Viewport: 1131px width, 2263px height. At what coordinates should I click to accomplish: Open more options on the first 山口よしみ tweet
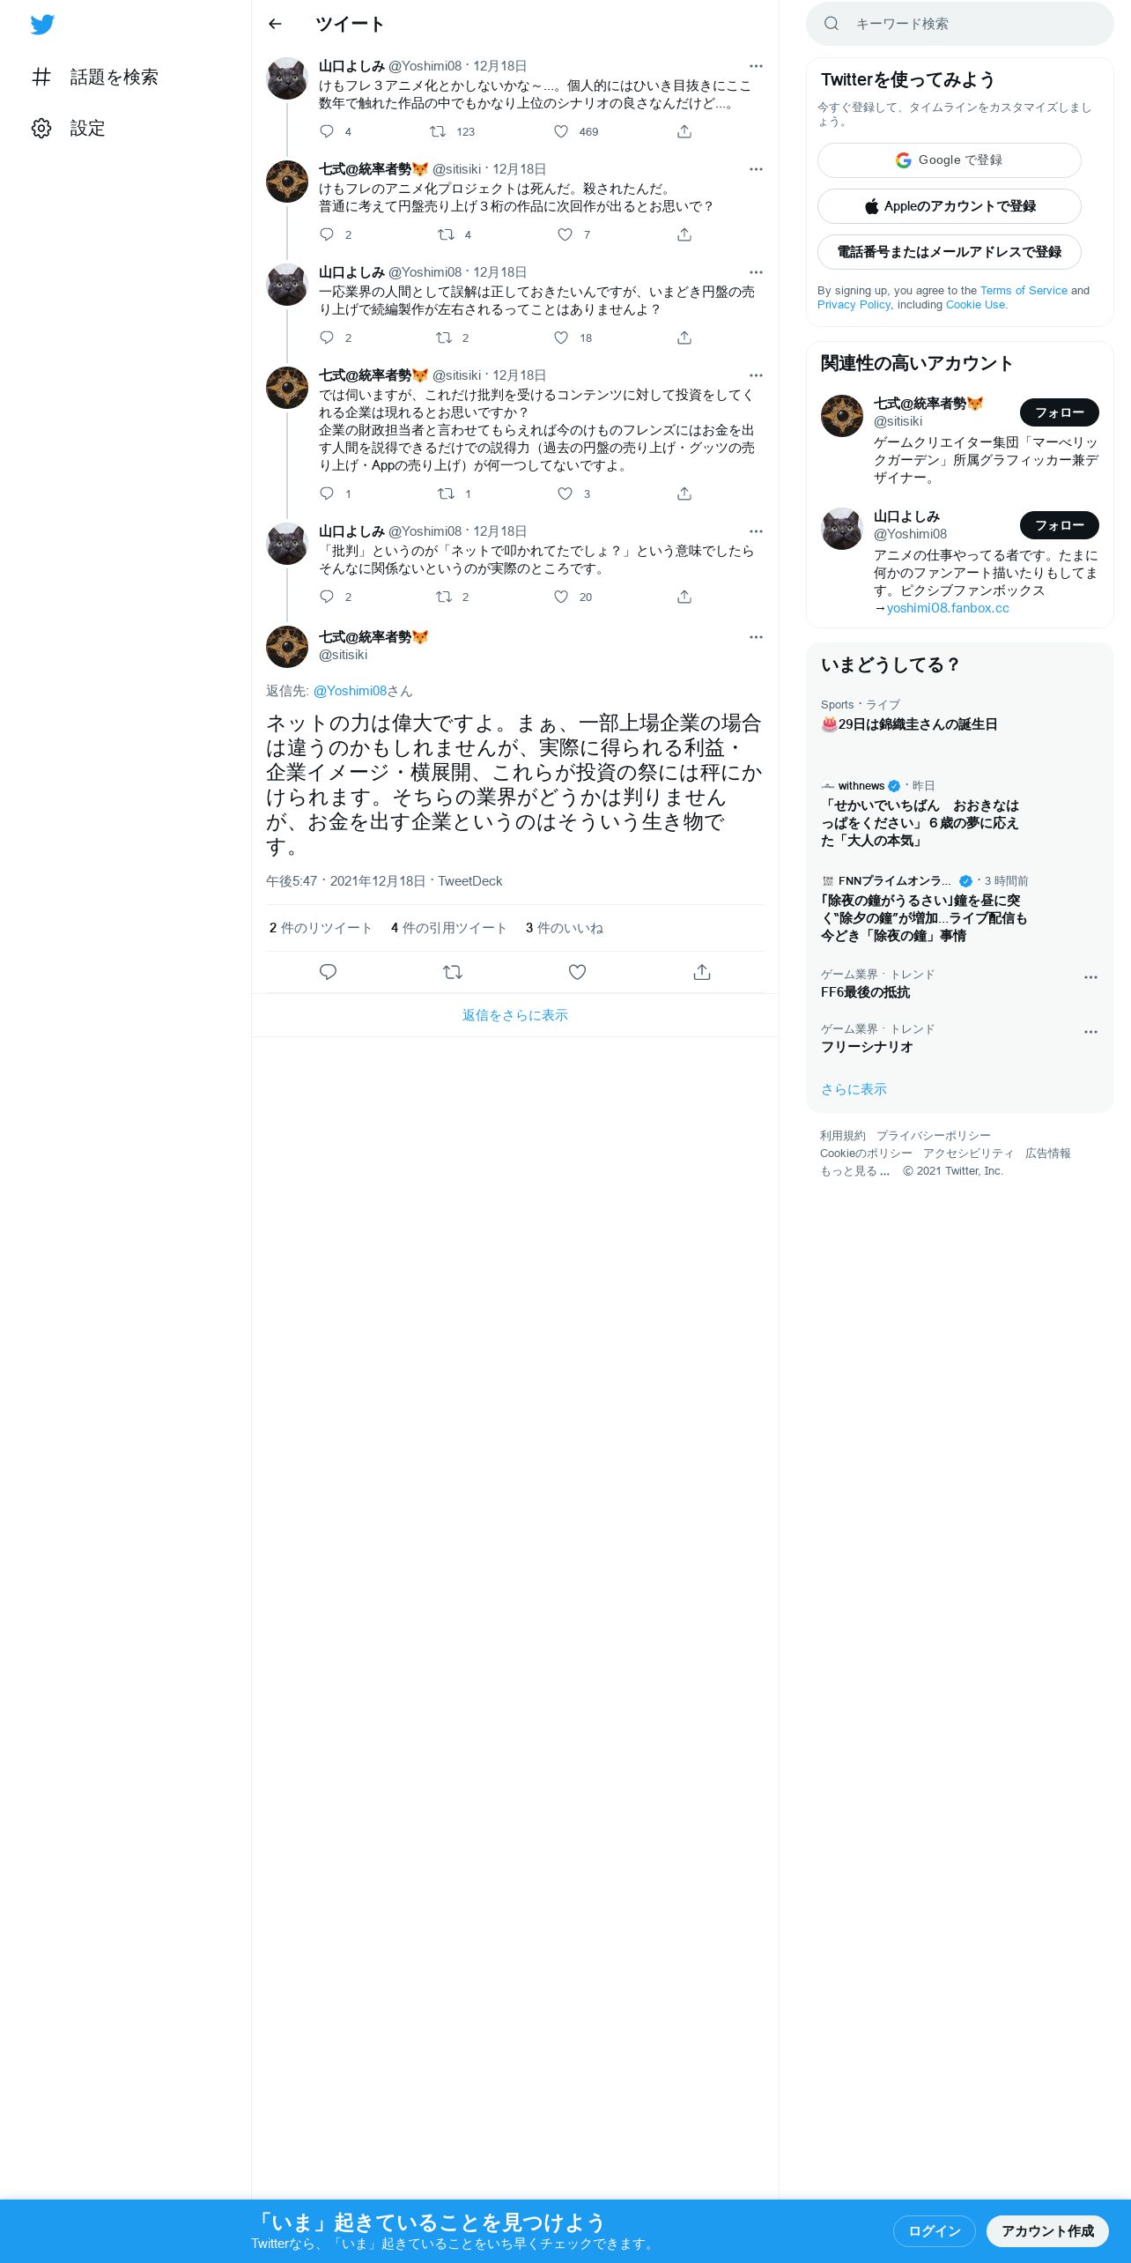tap(756, 66)
